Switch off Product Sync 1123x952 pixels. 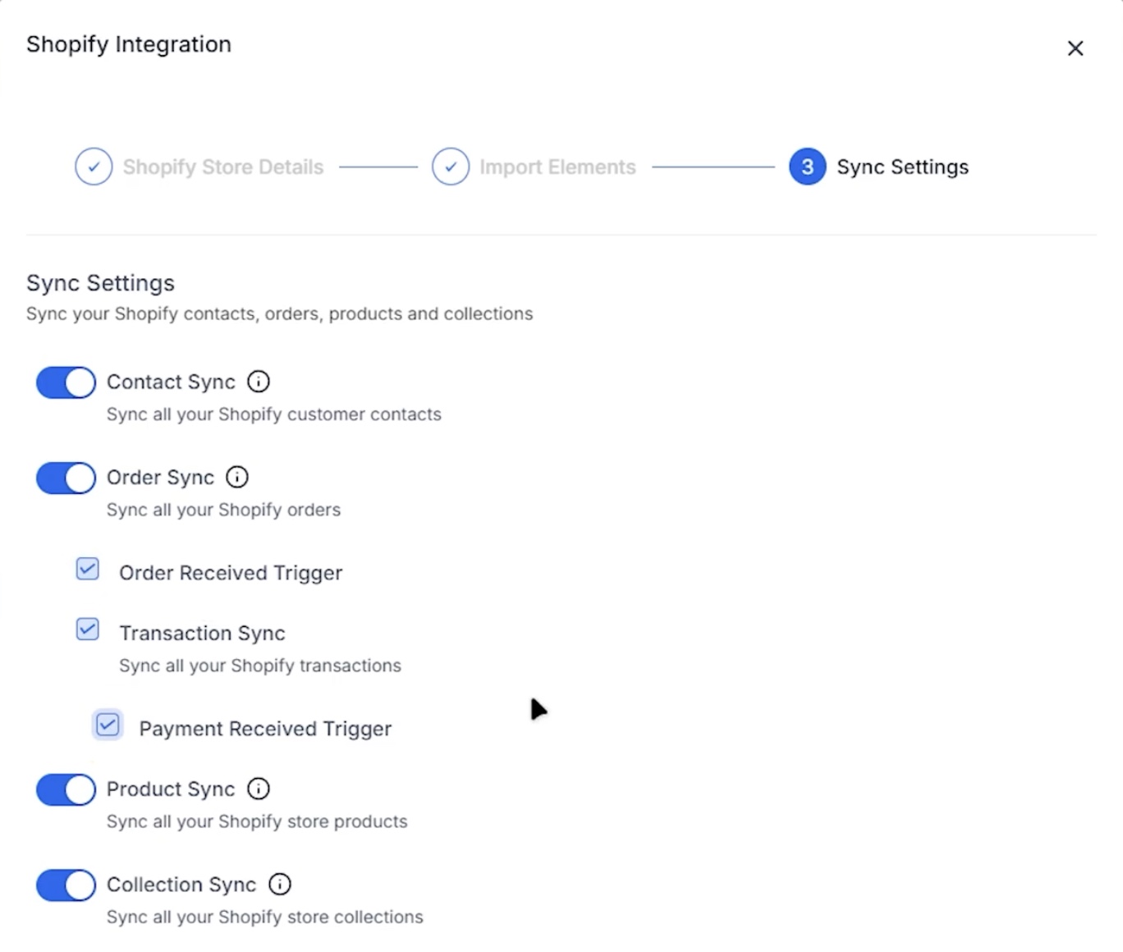(66, 790)
